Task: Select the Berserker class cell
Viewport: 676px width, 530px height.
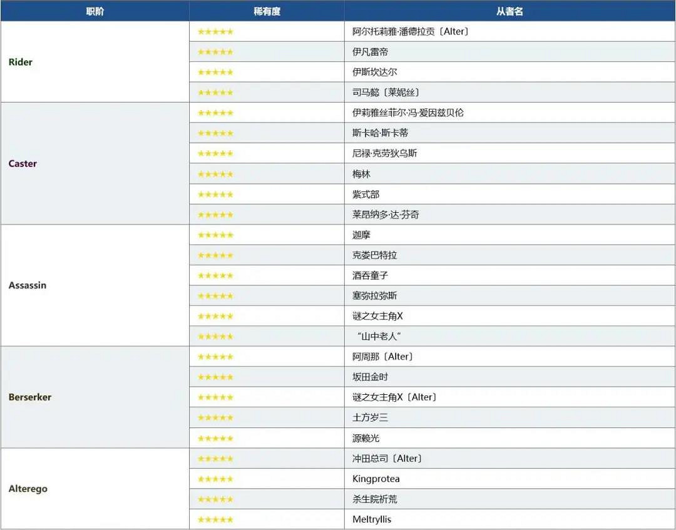Action: click(x=30, y=397)
